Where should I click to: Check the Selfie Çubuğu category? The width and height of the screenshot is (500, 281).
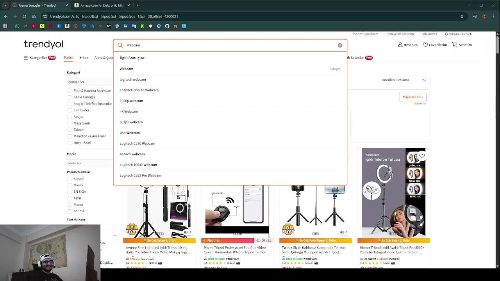pyautogui.click(x=70, y=97)
